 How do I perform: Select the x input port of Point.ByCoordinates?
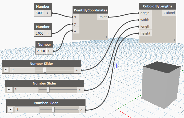(76, 17)
